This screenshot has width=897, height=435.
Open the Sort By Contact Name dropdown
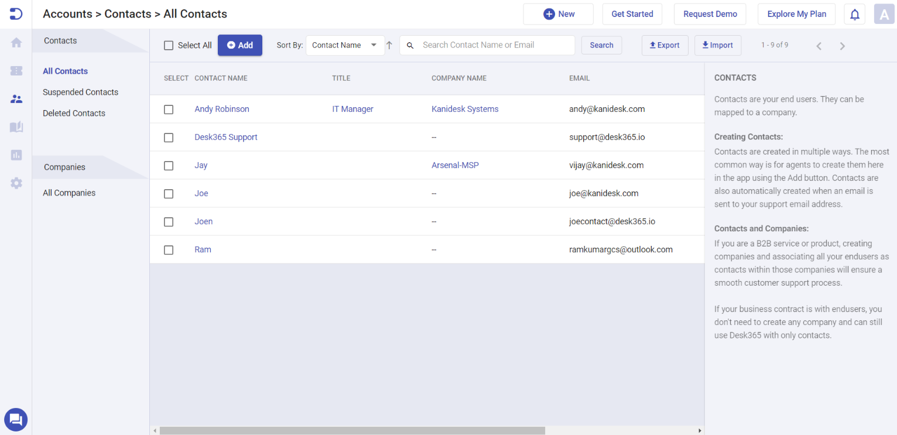tap(345, 44)
